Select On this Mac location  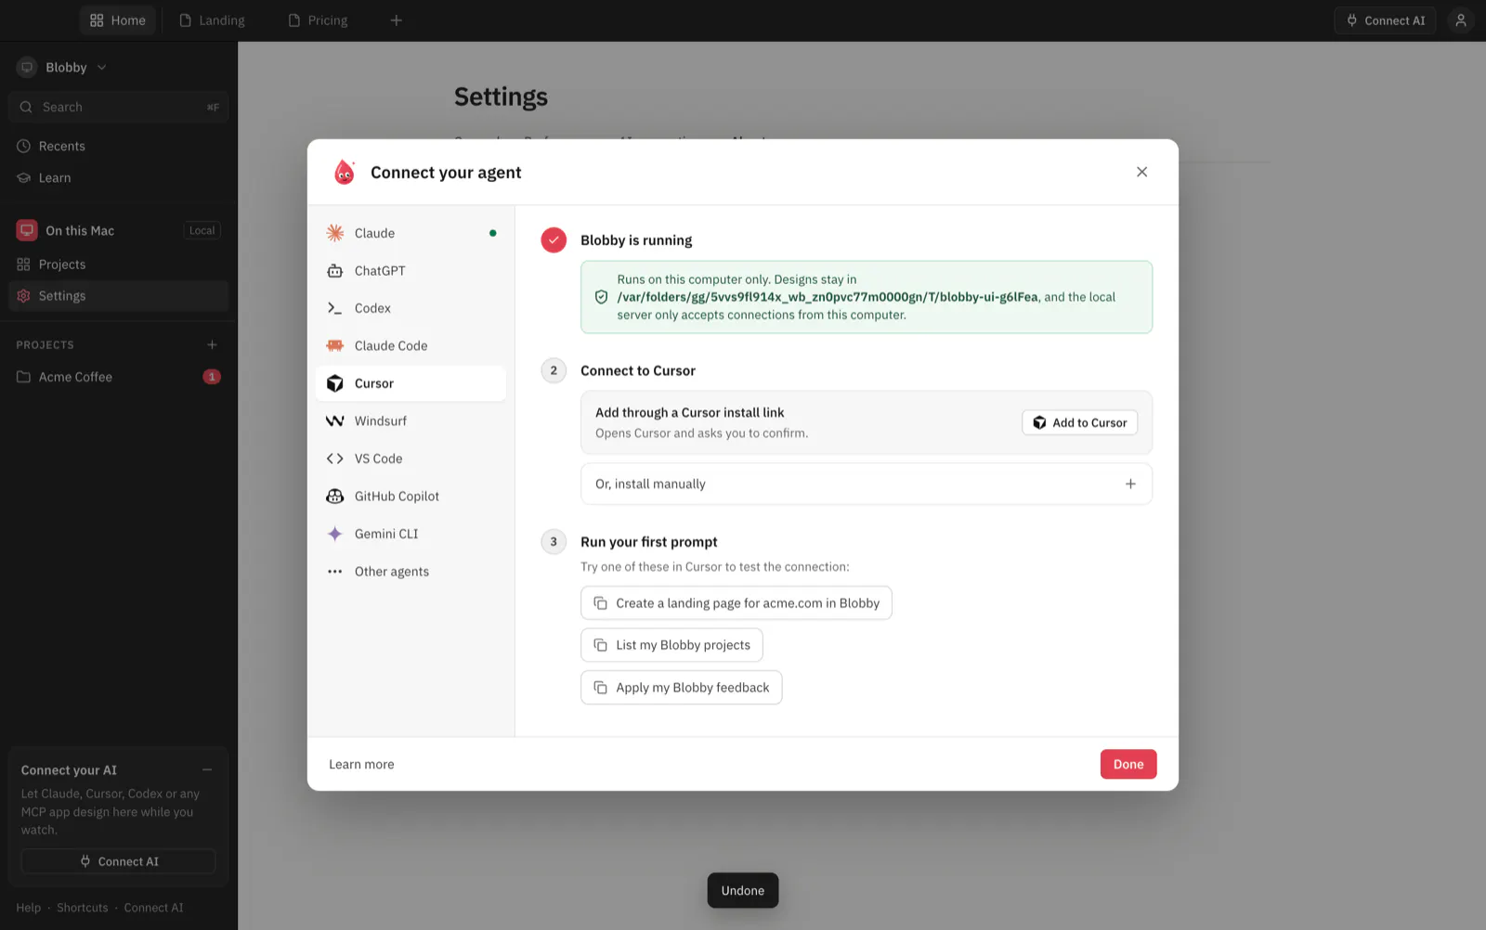[x=119, y=230]
